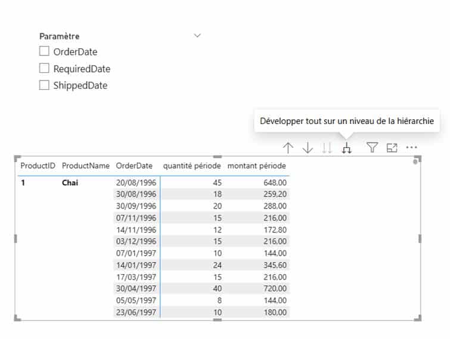Screen dimensions: 450x339
Task: Open Focus mode for the matrix
Action: point(392,148)
